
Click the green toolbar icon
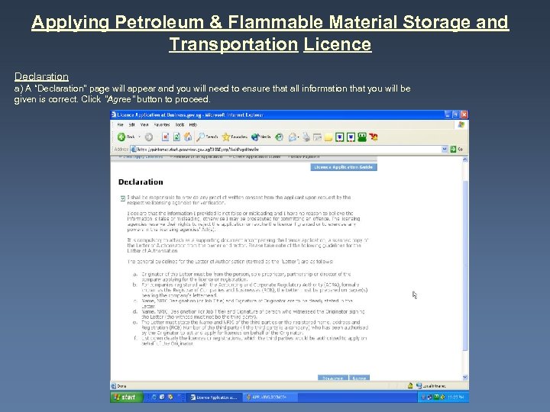(x=362, y=137)
